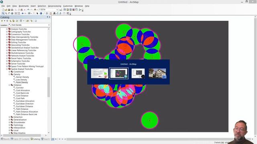Image resolution: width=257 pixels, height=144 pixels.
Task: Expand the Hydrology toolset
Action: 9,125
